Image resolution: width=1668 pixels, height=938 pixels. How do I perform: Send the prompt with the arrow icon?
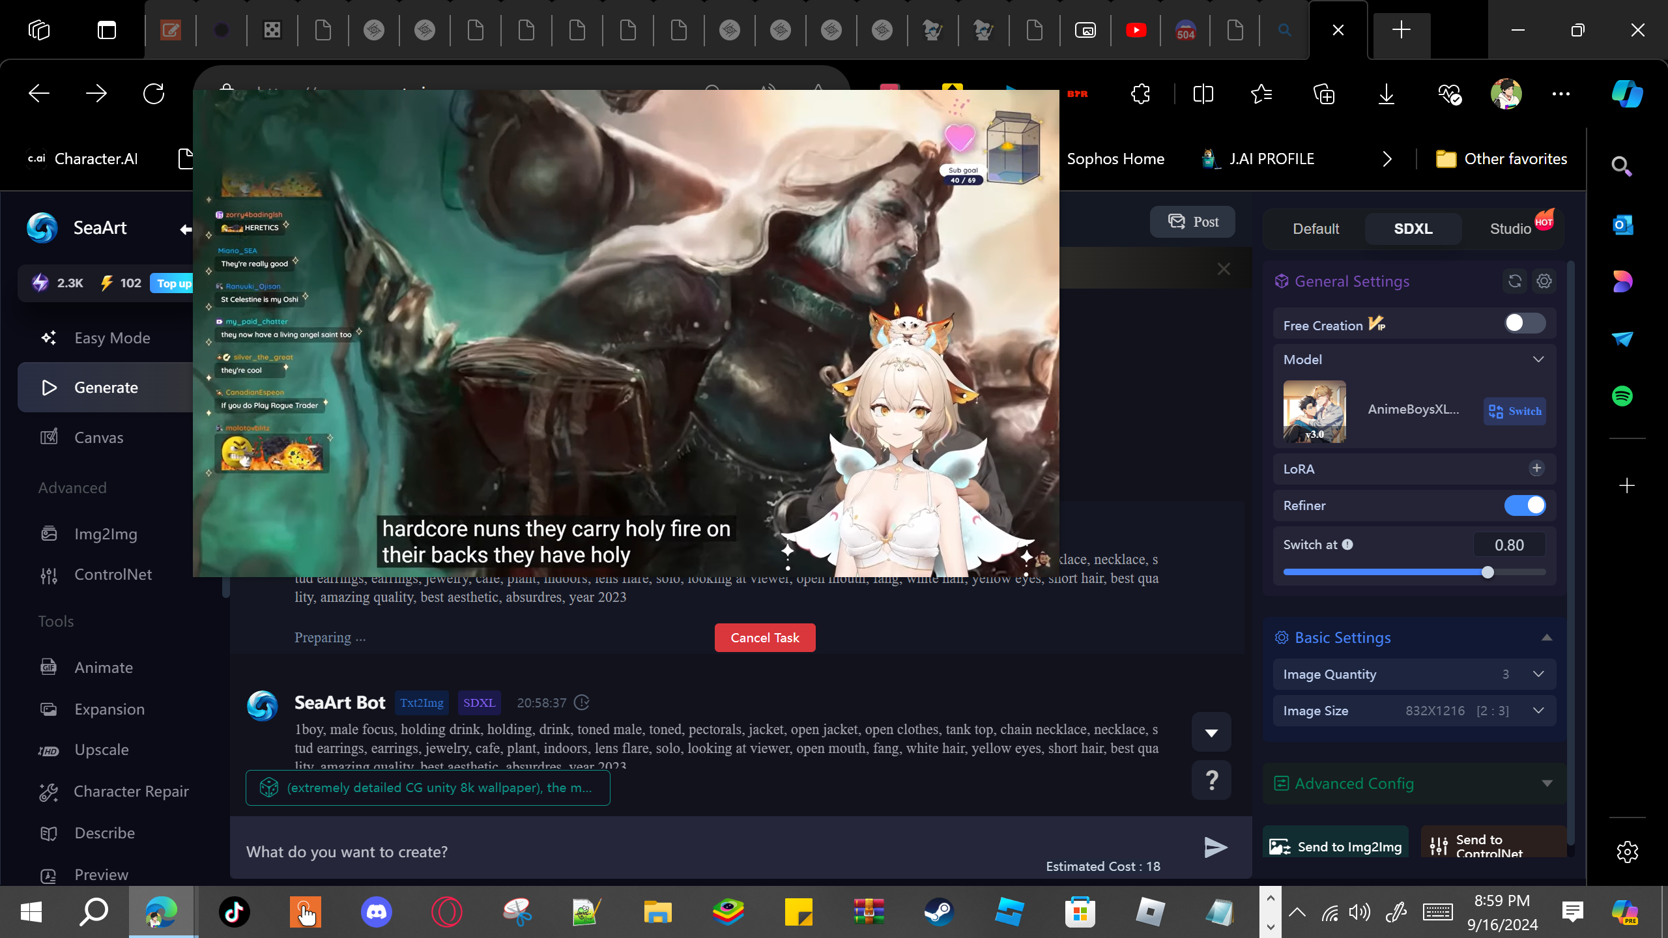click(x=1215, y=847)
